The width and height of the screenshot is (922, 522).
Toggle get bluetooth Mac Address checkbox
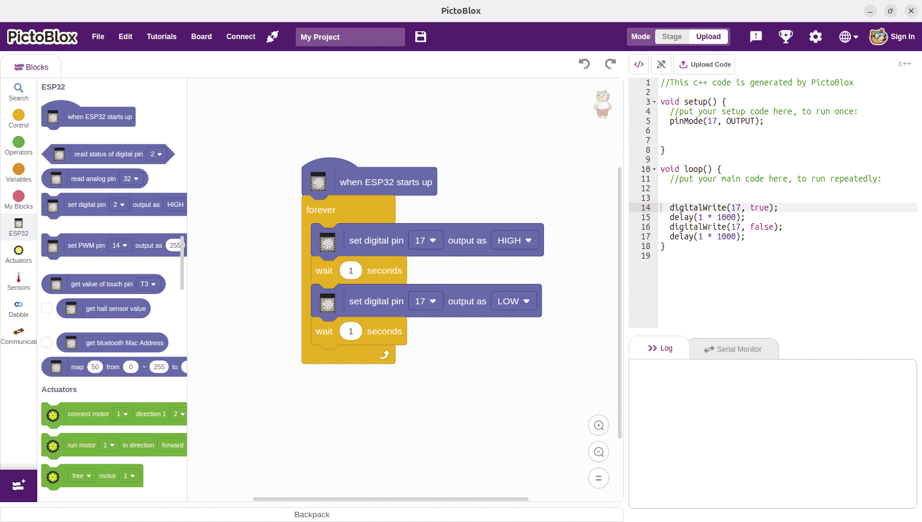46,342
